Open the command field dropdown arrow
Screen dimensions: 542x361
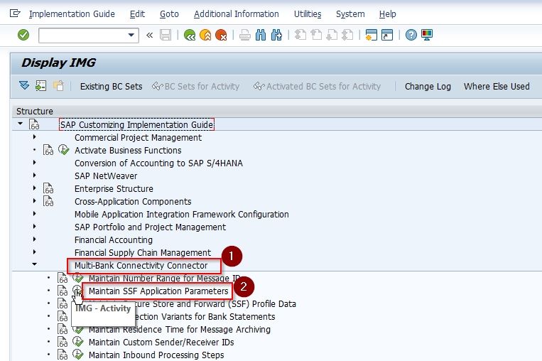(131, 35)
